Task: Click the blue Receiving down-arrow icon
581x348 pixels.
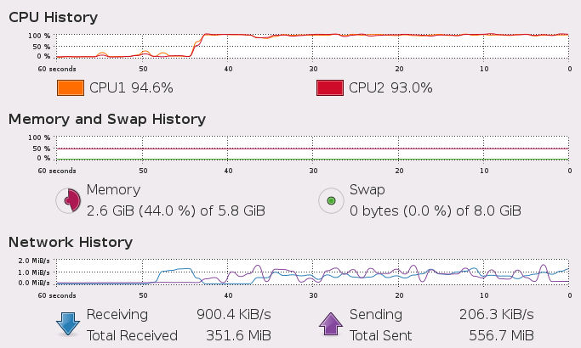Action: [68, 325]
